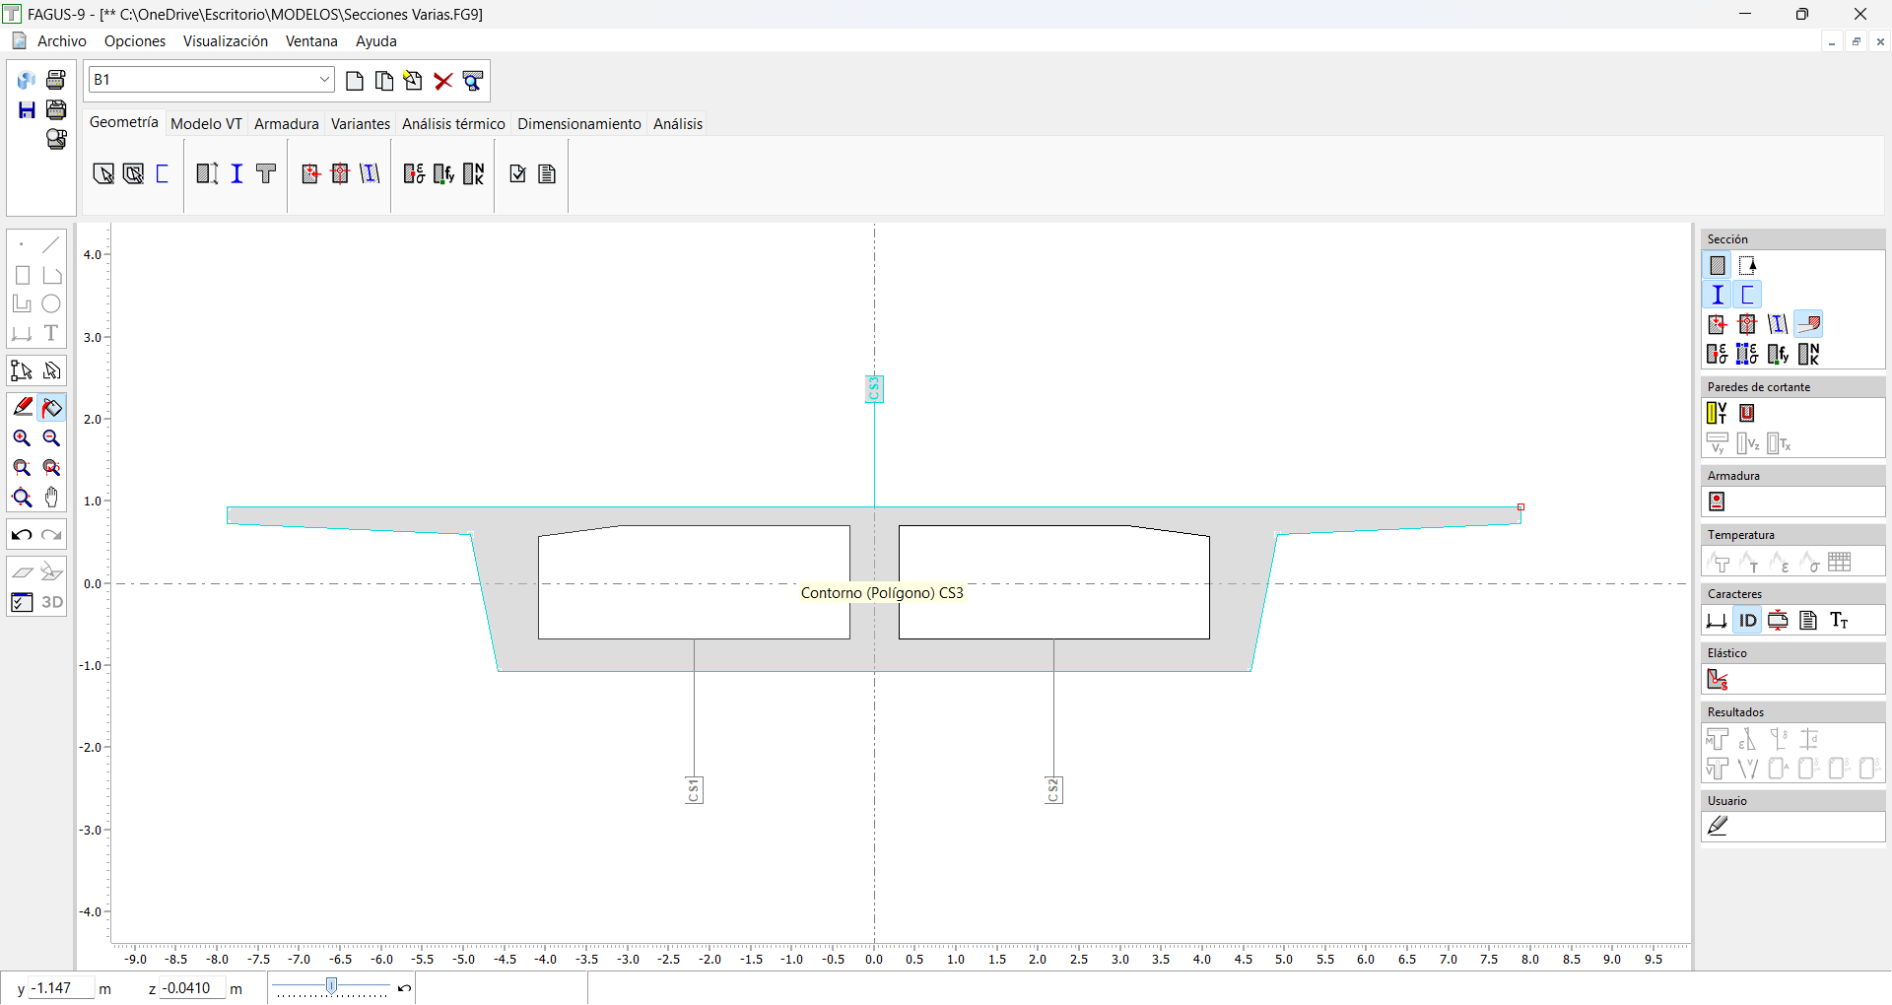Toggle the blue I-profile layer in Sección panel
1892x1005 pixels.
pos(1718,295)
